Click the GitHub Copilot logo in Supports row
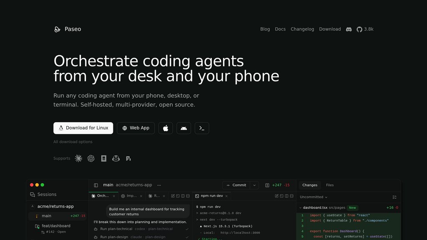The width and height of the screenshot is (427, 240). (x=116, y=158)
